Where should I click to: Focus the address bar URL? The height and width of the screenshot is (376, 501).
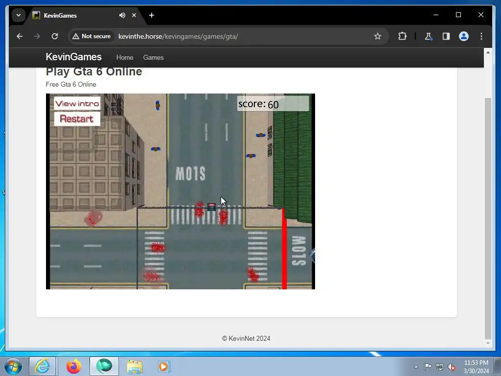tap(178, 36)
